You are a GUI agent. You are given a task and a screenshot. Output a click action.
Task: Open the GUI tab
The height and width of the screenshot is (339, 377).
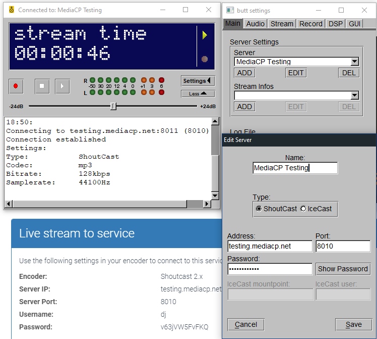tap(354, 24)
